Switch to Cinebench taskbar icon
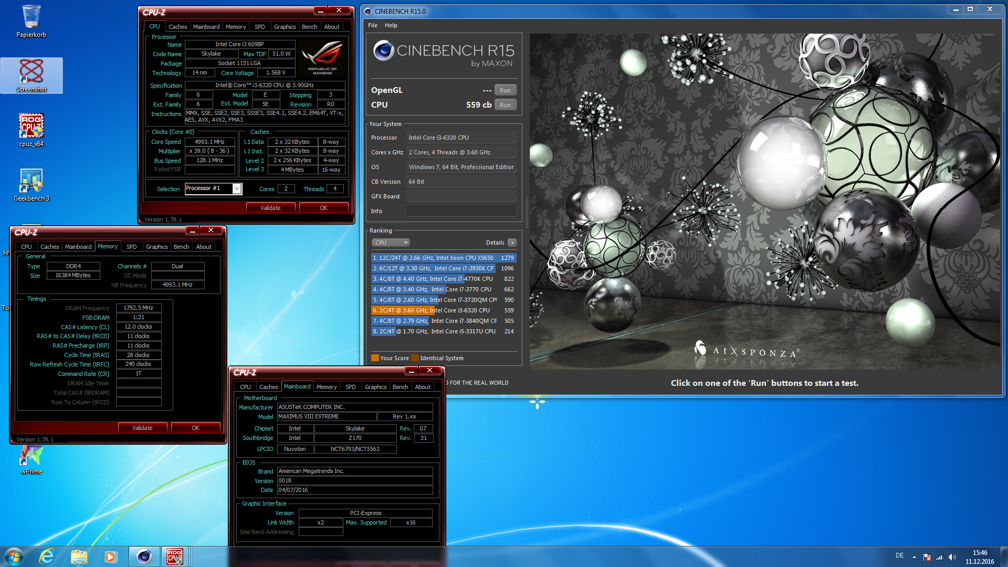This screenshot has width=1008, height=567. (144, 556)
